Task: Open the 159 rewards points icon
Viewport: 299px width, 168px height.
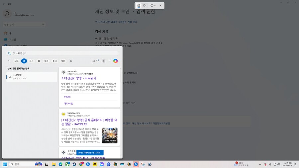Action: click(x=95, y=61)
